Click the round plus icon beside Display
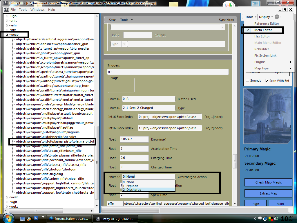This screenshot has width=297, height=223. 277,17
